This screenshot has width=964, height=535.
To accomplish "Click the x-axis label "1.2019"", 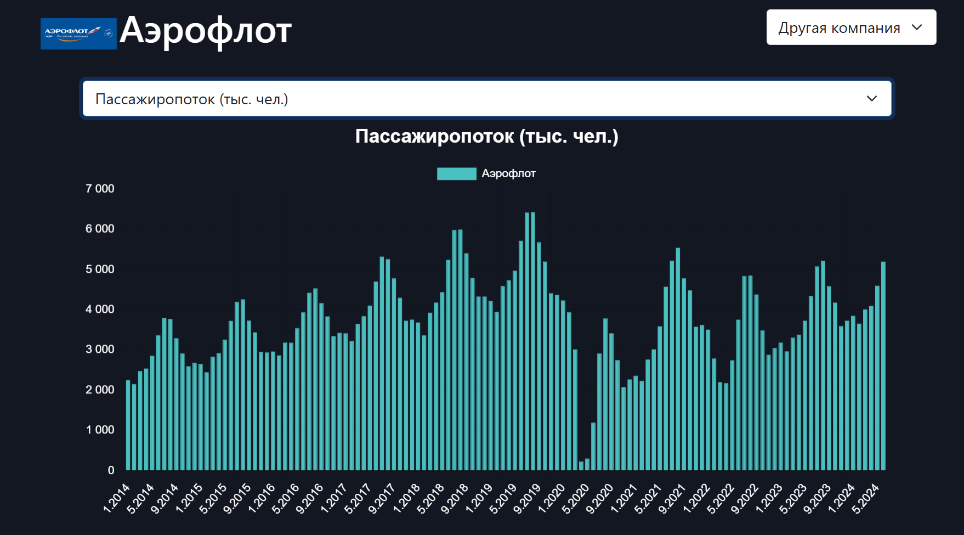I will click(480, 498).
